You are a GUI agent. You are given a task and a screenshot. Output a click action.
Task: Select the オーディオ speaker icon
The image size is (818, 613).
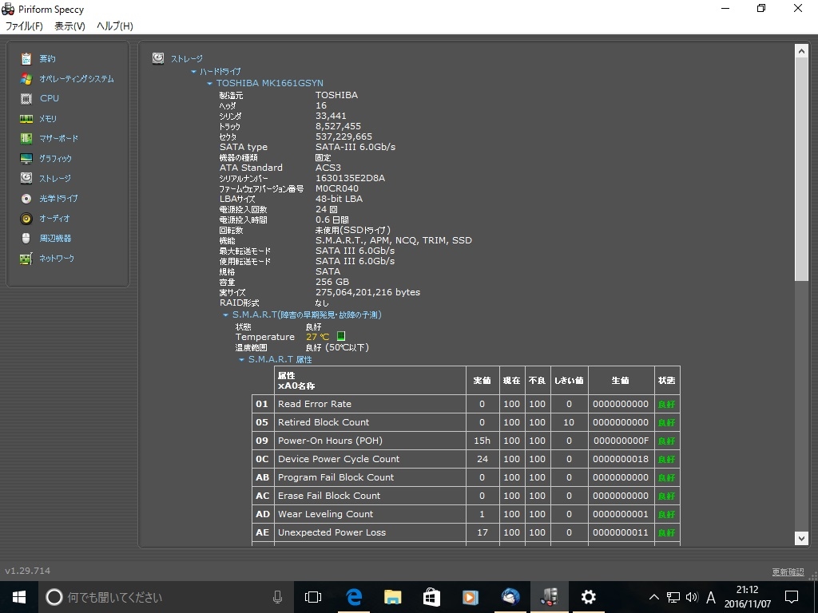26,219
